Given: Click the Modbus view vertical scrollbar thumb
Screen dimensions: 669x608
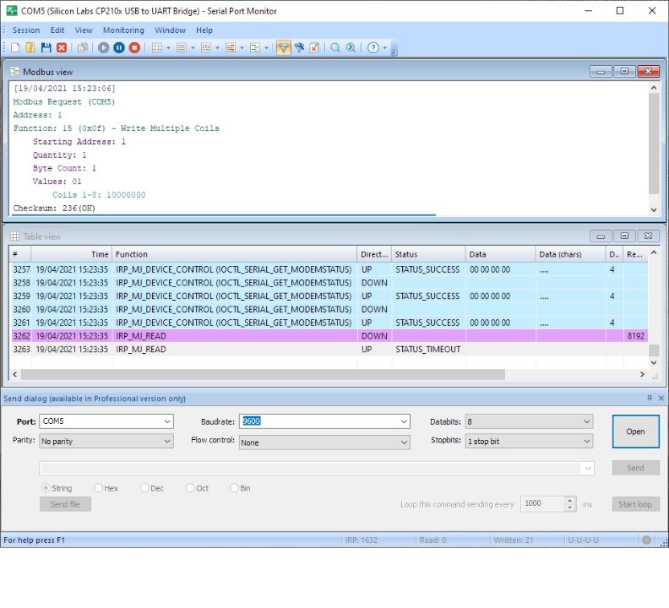Looking at the screenshot, I should tap(654, 144).
